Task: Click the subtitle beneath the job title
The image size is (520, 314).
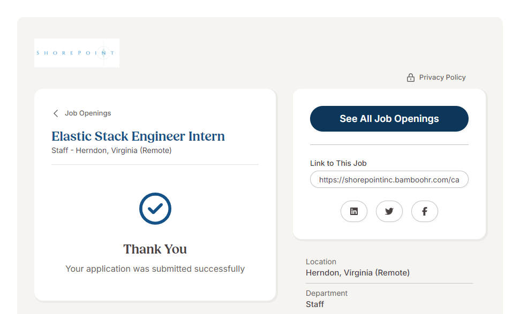Action: coord(111,150)
